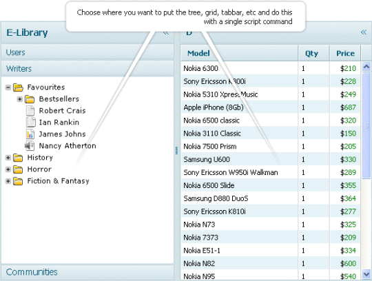Image resolution: width=372 pixels, height=281 pixels.
Task: Select the Apple iPhone (8Gb) row
Action: click(x=271, y=107)
